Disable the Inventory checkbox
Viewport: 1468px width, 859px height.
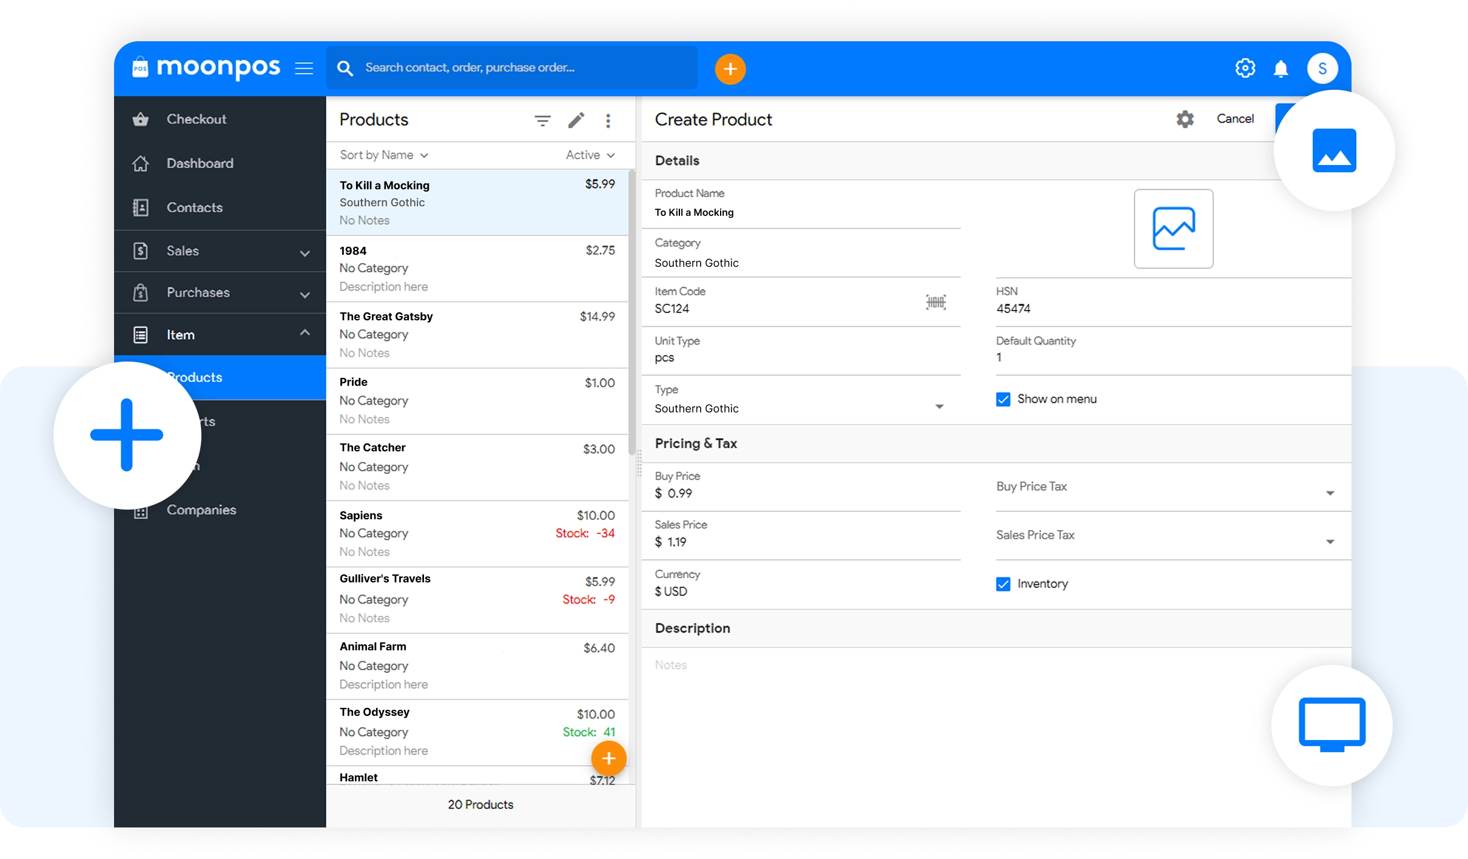[1002, 584]
